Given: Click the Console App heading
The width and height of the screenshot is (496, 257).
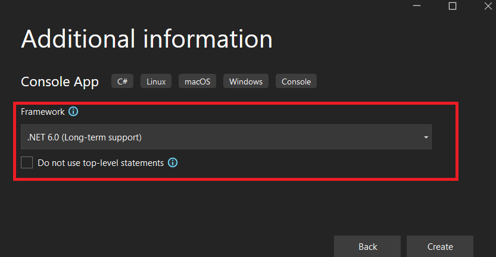Looking at the screenshot, I should coord(60,82).
